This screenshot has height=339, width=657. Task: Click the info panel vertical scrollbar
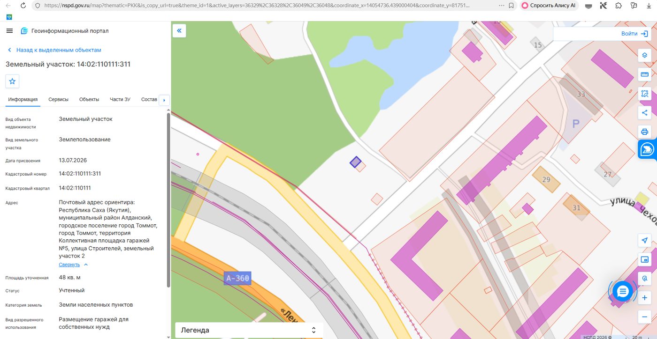click(x=168, y=200)
